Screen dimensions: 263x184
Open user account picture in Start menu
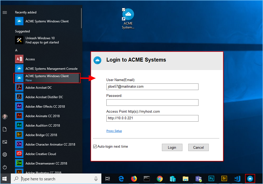pos(5,117)
